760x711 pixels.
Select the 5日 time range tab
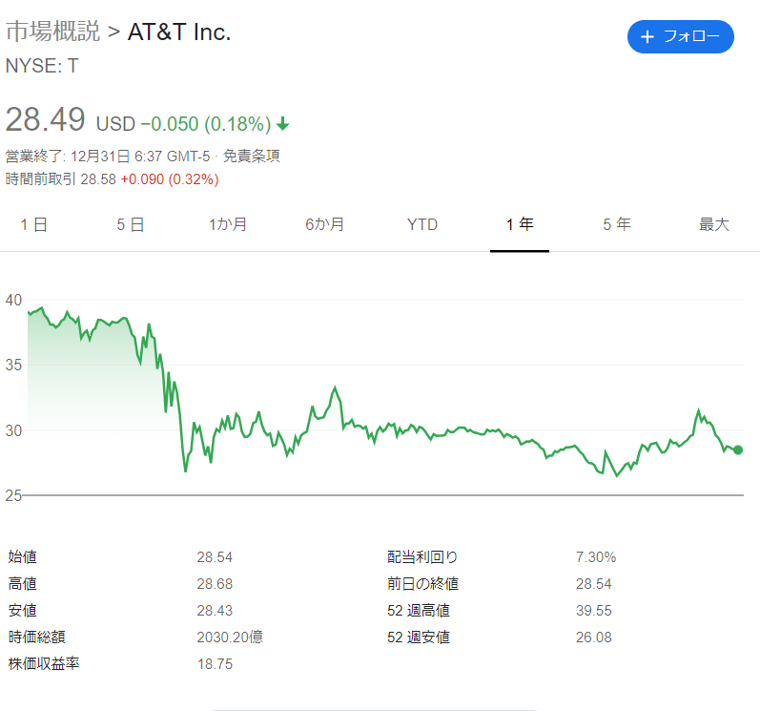(131, 224)
